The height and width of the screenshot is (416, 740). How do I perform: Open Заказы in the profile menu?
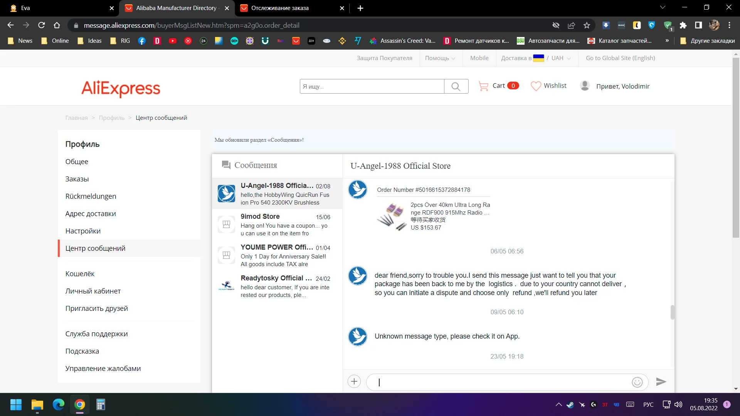(77, 179)
